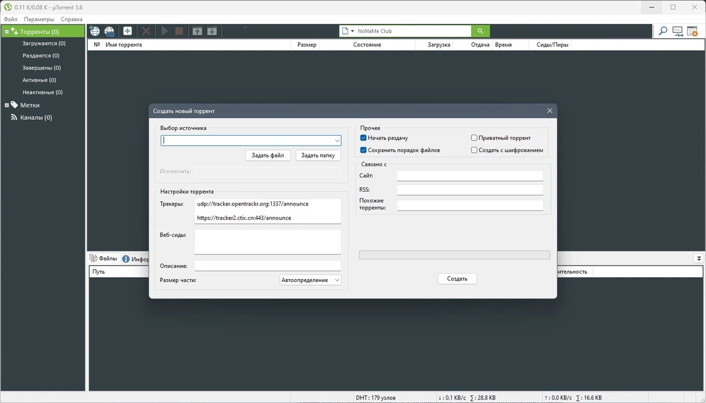
Task: Select Раздаются (0) in sidebar
Action: tap(41, 56)
